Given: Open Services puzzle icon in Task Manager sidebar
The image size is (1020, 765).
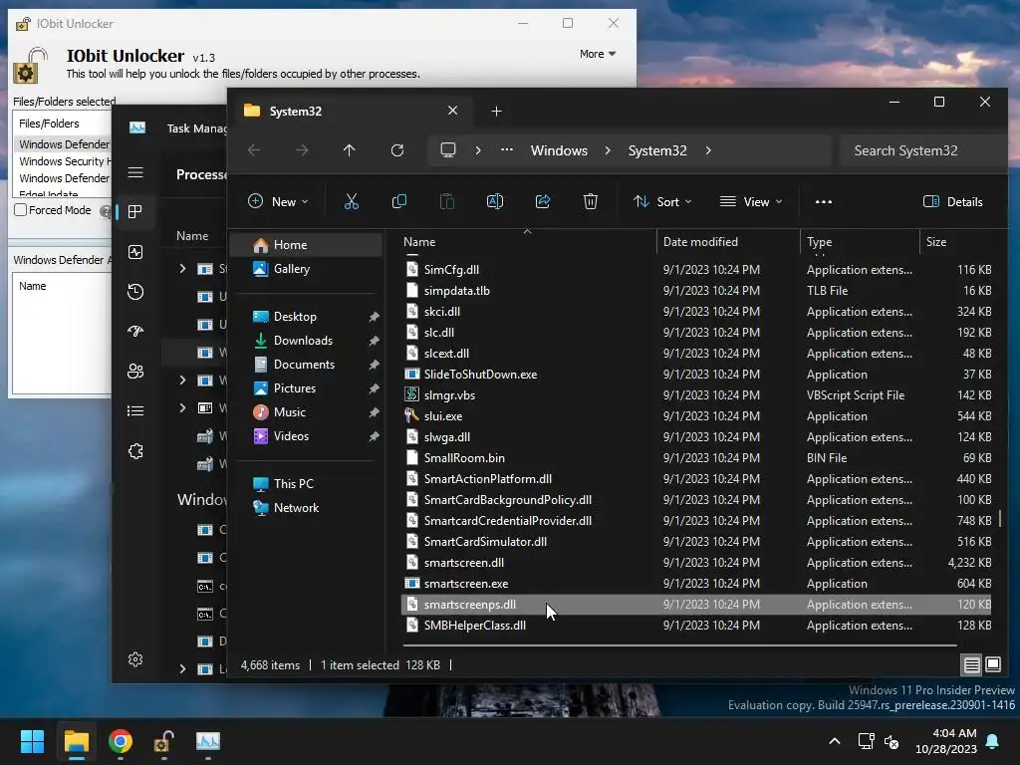Looking at the screenshot, I should [x=135, y=451].
